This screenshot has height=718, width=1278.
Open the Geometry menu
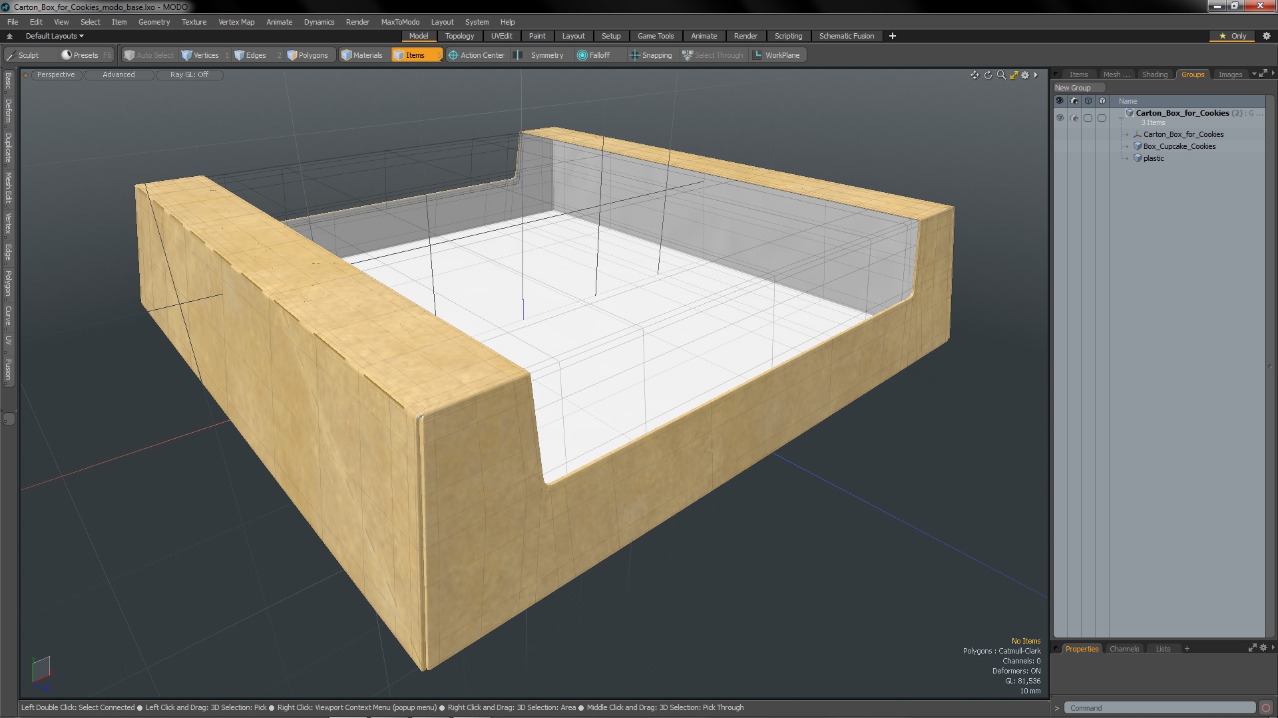click(154, 22)
